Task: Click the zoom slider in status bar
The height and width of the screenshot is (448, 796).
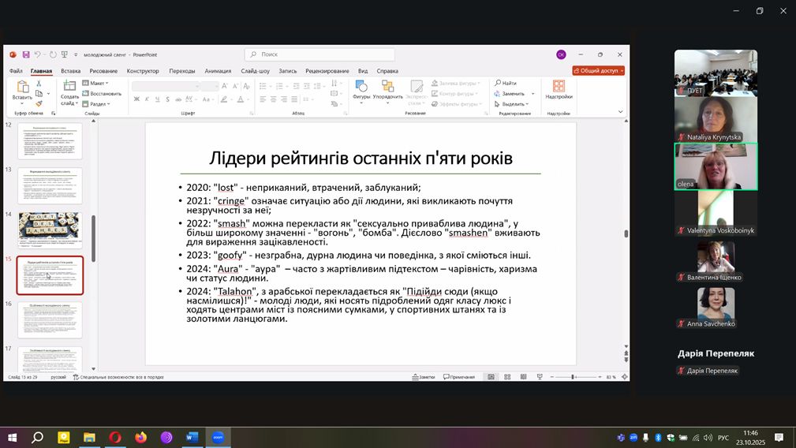Action: click(574, 377)
